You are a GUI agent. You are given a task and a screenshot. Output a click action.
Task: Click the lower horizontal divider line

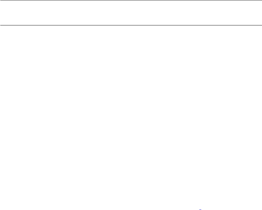[131, 25]
